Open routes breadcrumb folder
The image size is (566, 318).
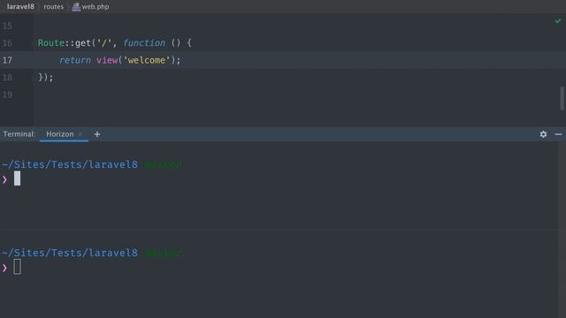pos(53,6)
